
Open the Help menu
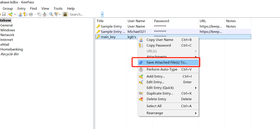(x=71, y=8)
